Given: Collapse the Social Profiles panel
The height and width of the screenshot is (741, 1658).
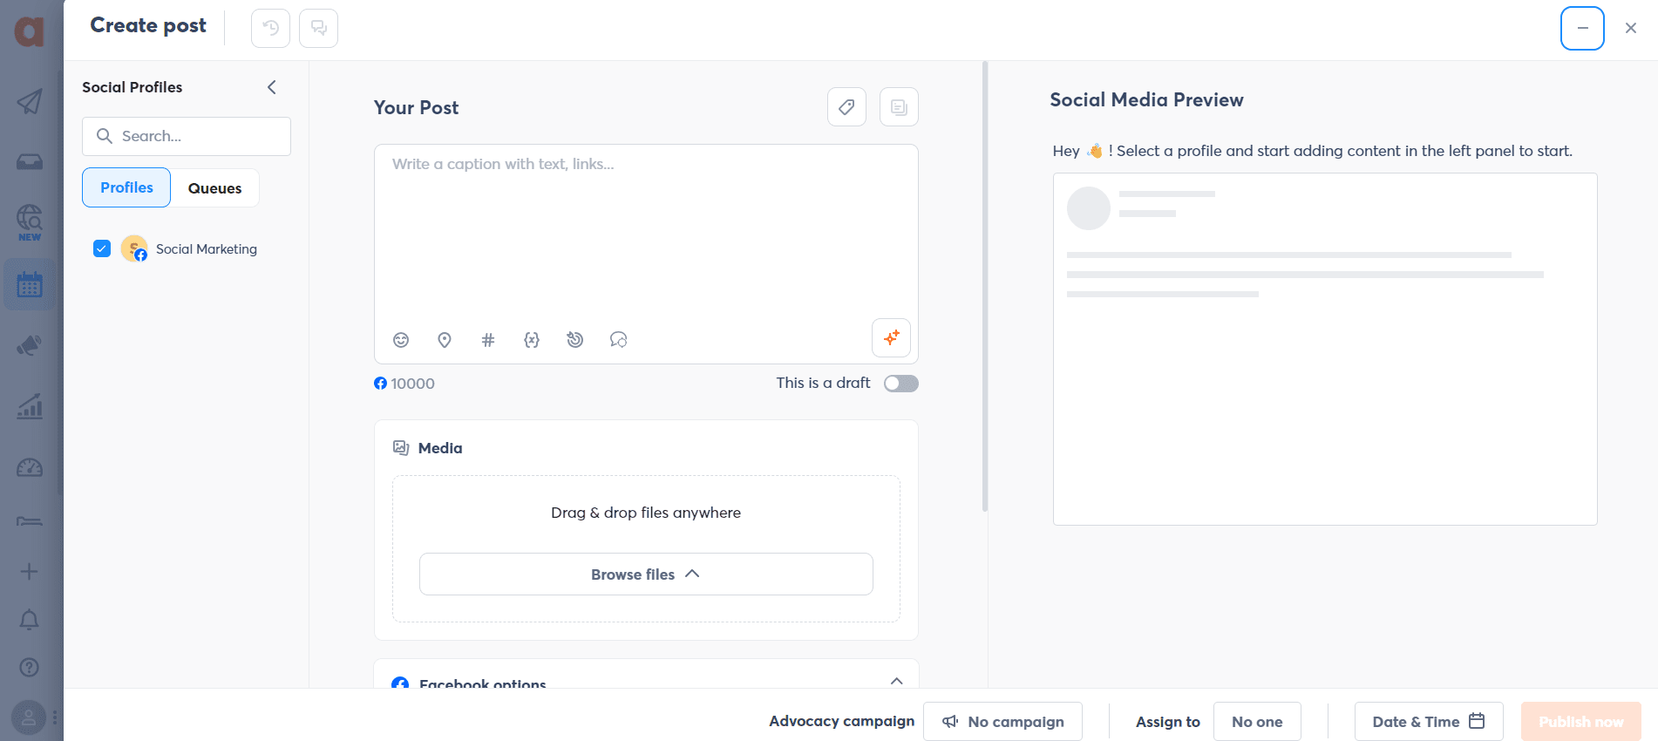Looking at the screenshot, I should (x=272, y=87).
